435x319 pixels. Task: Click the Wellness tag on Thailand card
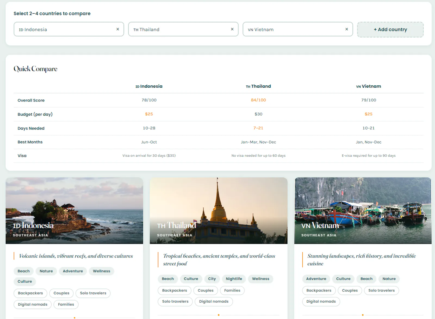click(260, 279)
